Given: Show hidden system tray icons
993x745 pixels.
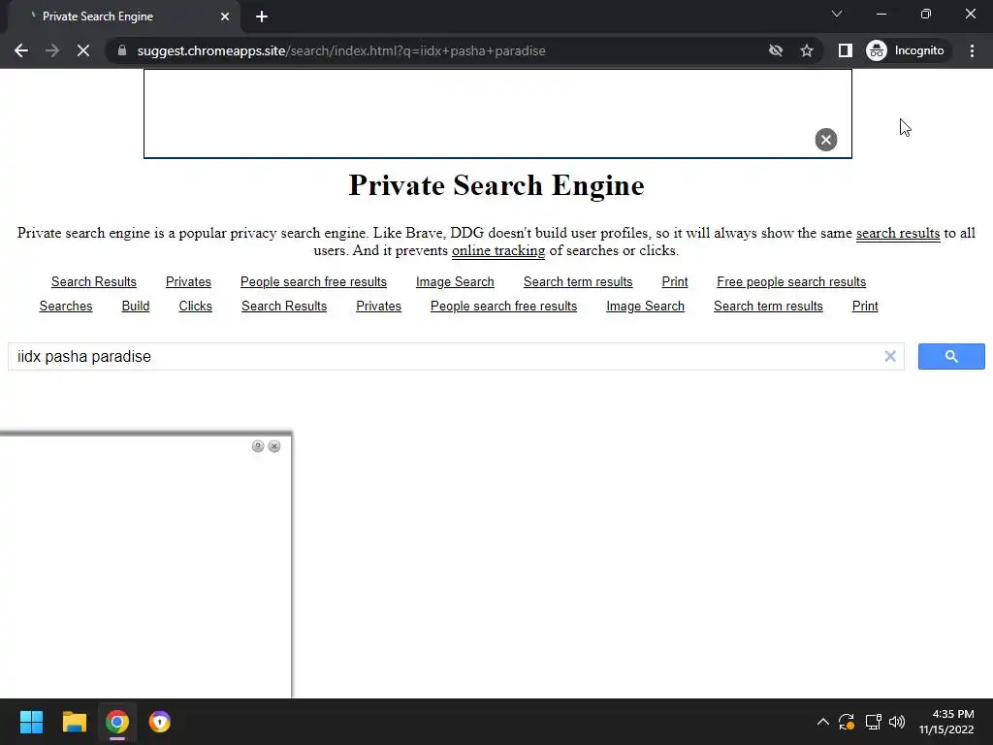Looking at the screenshot, I should pyautogui.click(x=822, y=722).
